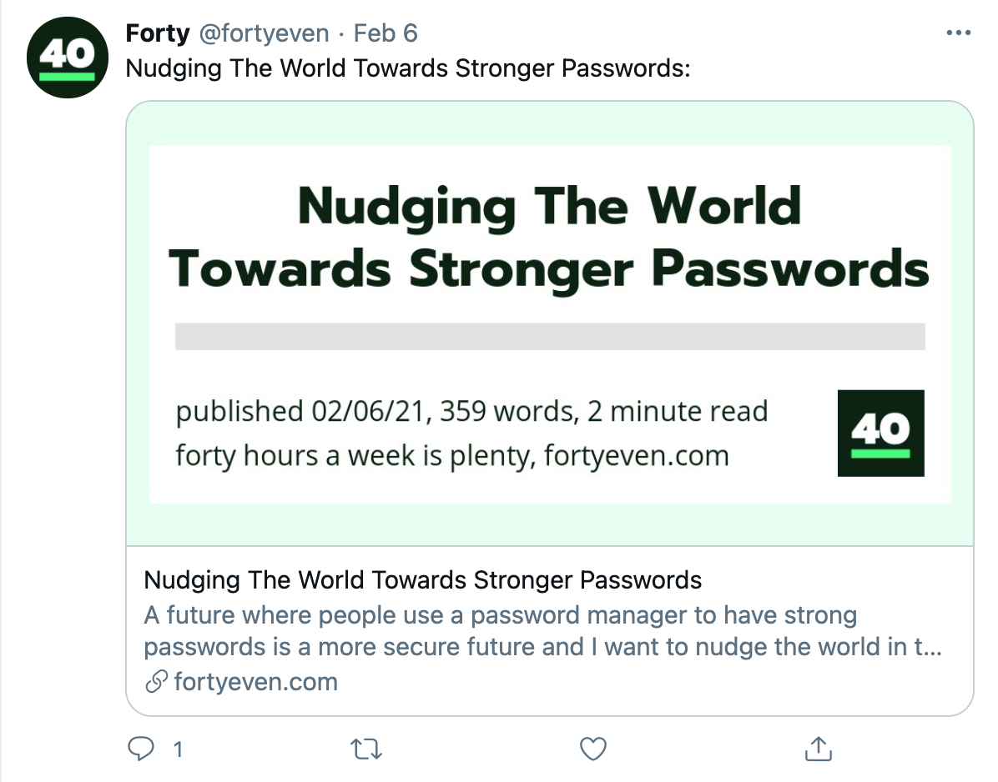Image resolution: width=998 pixels, height=782 pixels.
Task: Click the card title Nudging The World
Action: 422,579
